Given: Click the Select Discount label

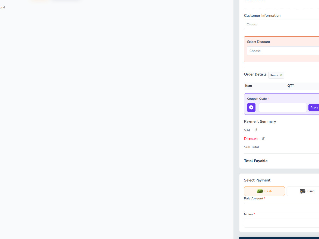Looking at the screenshot, I should pos(258,42).
